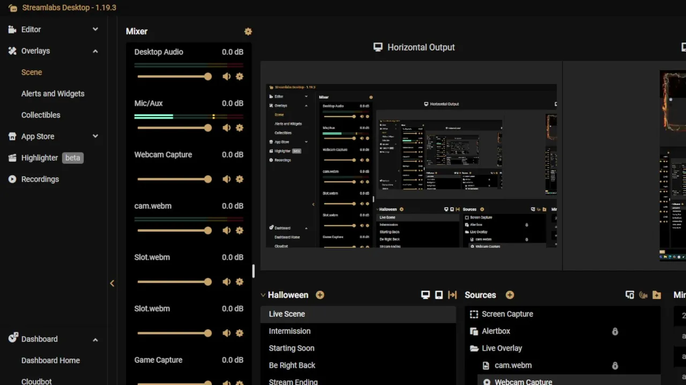Toggle horizontal display monitor icon in Scenes
Image resolution: width=686 pixels, height=385 pixels.
426,295
